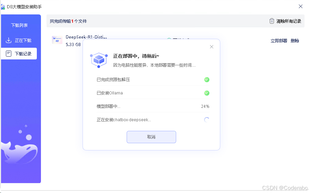Click the 正在安装chatbox-deepseek... step text
Image resolution: width=309 pixels, height=193 pixels.
124,120
